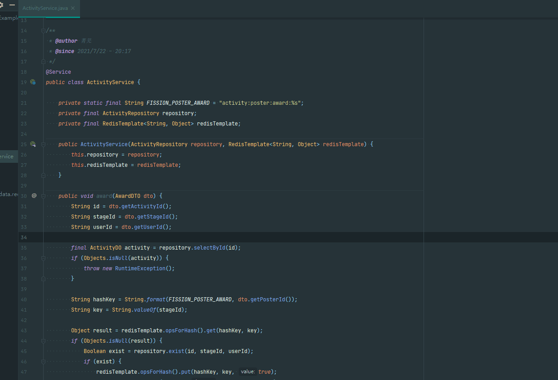The height and width of the screenshot is (380, 558).
Task: Select the 'data.re' item in the project tree
Action: point(9,194)
